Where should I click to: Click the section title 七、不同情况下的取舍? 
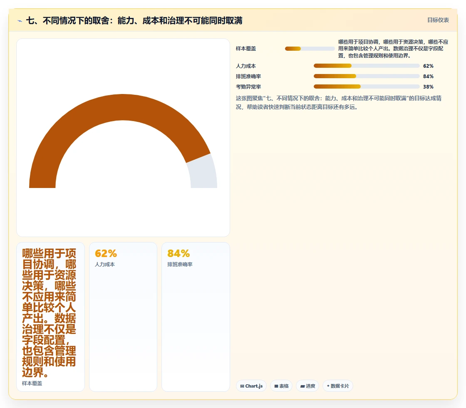134,20
